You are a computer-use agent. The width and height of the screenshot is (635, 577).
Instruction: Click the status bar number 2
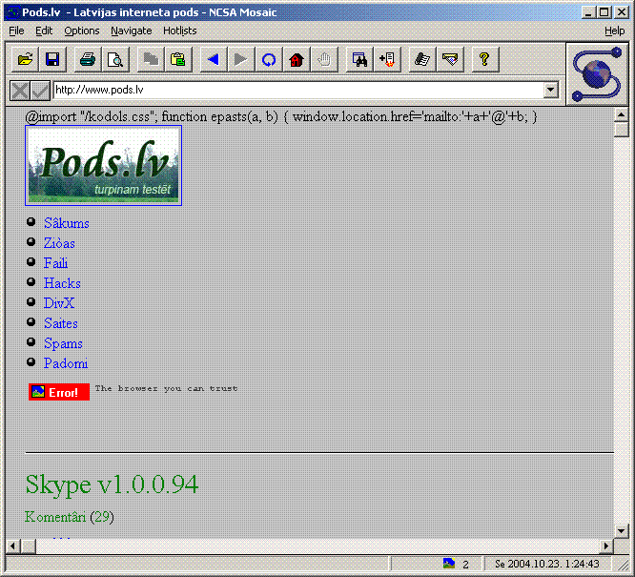pyautogui.click(x=465, y=564)
